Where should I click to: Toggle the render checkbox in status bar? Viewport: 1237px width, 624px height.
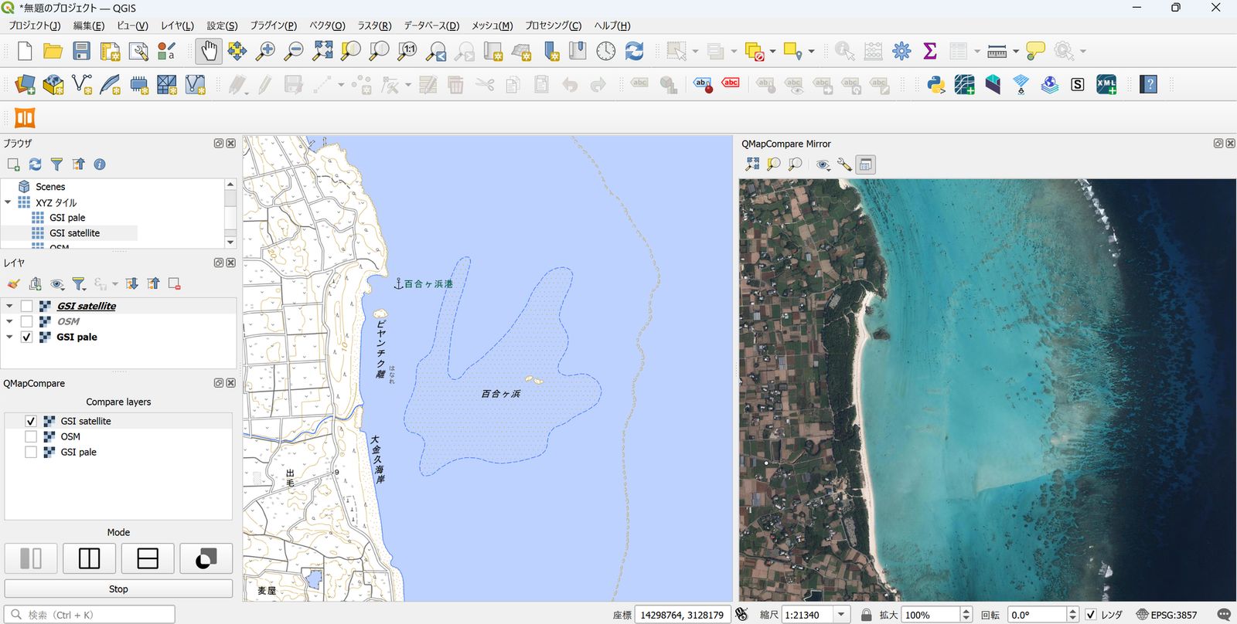pyautogui.click(x=1091, y=615)
